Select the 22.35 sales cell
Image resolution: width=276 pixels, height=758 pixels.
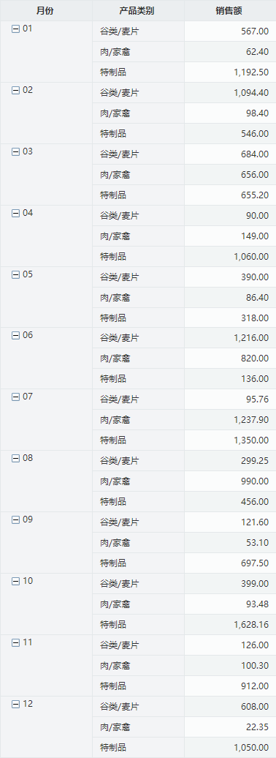coord(230,727)
